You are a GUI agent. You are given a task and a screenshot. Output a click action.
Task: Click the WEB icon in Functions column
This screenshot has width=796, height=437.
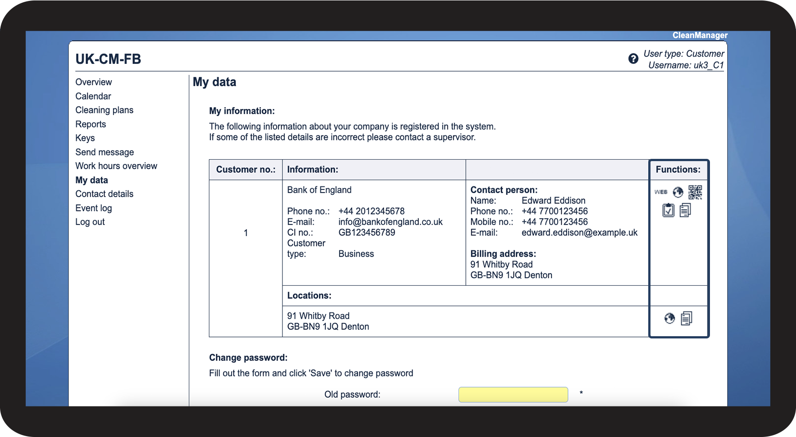pyautogui.click(x=661, y=192)
